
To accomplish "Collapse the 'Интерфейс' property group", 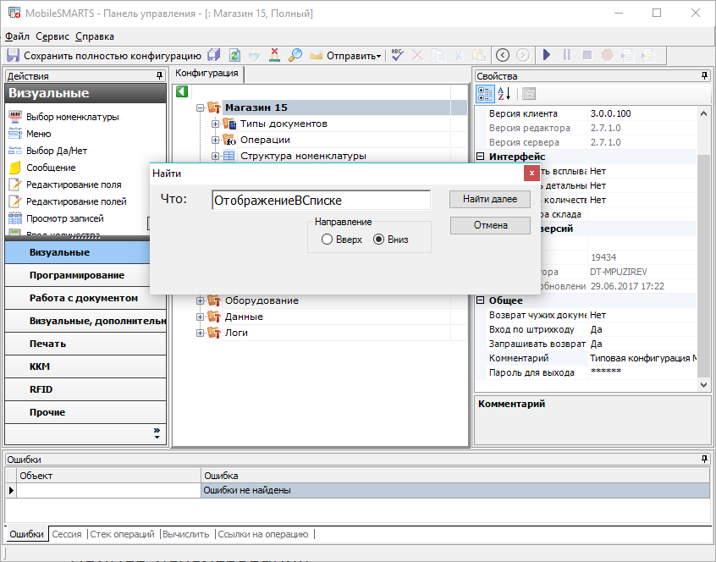I will (481, 157).
